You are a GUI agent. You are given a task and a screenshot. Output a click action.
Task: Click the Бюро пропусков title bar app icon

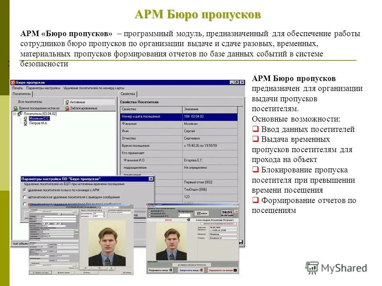[x=13, y=83]
